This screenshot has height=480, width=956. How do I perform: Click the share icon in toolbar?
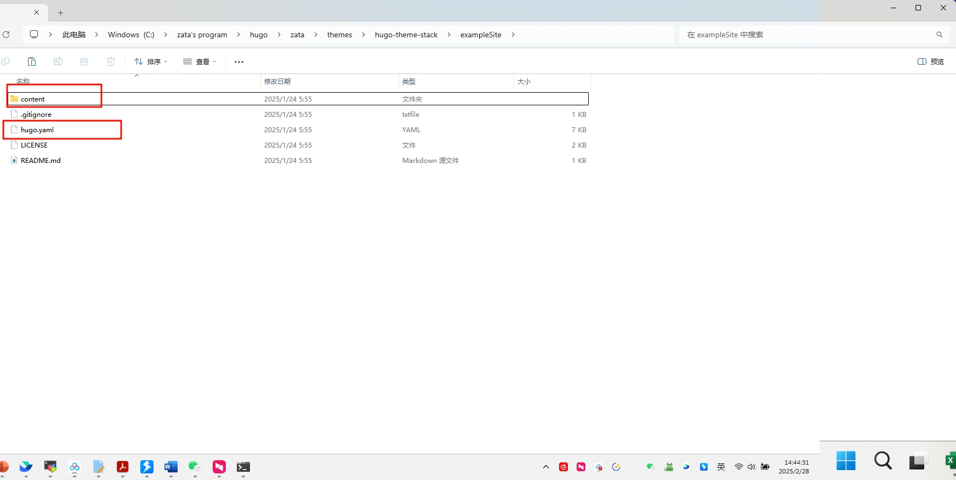[x=84, y=61]
